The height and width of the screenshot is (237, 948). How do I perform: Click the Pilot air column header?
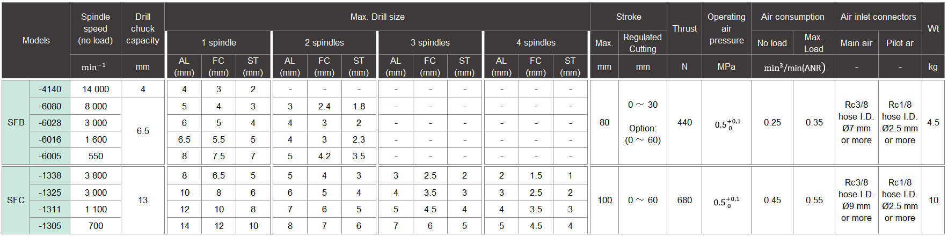(x=900, y=43)
